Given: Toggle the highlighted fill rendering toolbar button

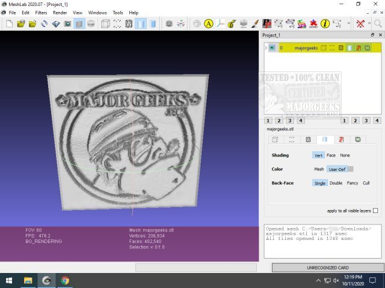Looking at the screenshot, I should [141, 24].
